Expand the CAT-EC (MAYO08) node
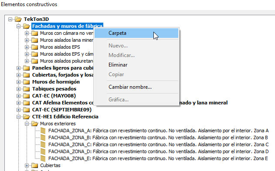The image size is (275, 171). (19, 96)
